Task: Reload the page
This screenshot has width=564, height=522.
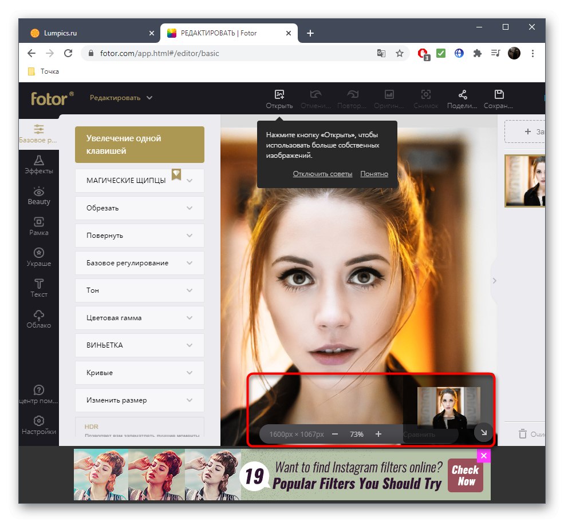Action: coord(68,54)
